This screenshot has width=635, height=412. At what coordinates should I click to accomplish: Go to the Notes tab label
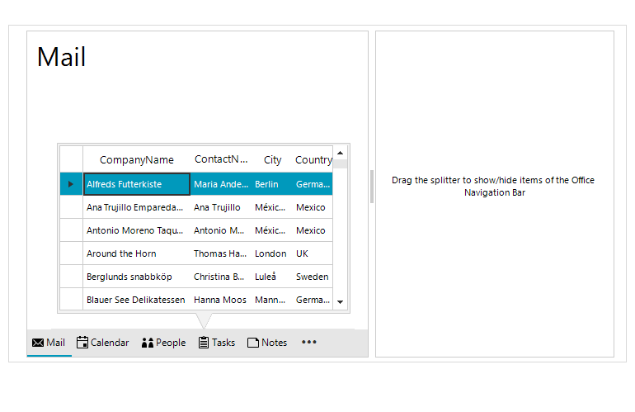pyautogui.click(x=274, y=343)
